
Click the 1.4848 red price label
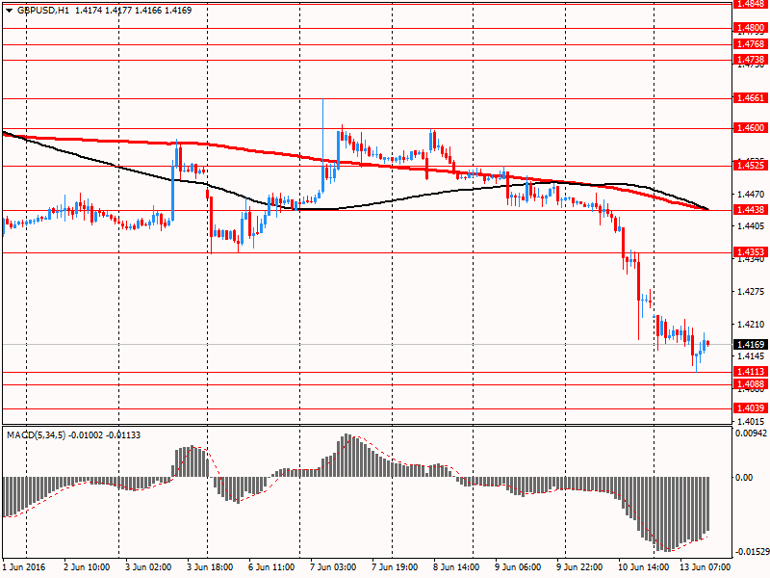[751, 4]
